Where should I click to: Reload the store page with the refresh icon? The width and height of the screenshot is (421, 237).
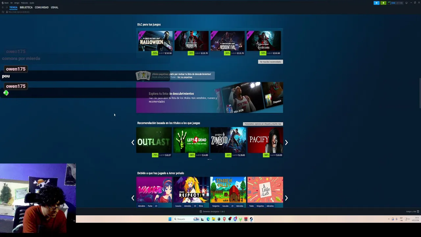(3, 12)
